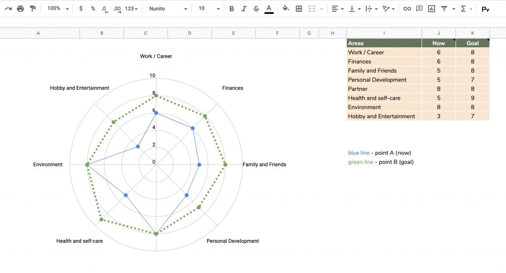Click vertical align icon
506x273 pixels.
(x=352, y=9)
